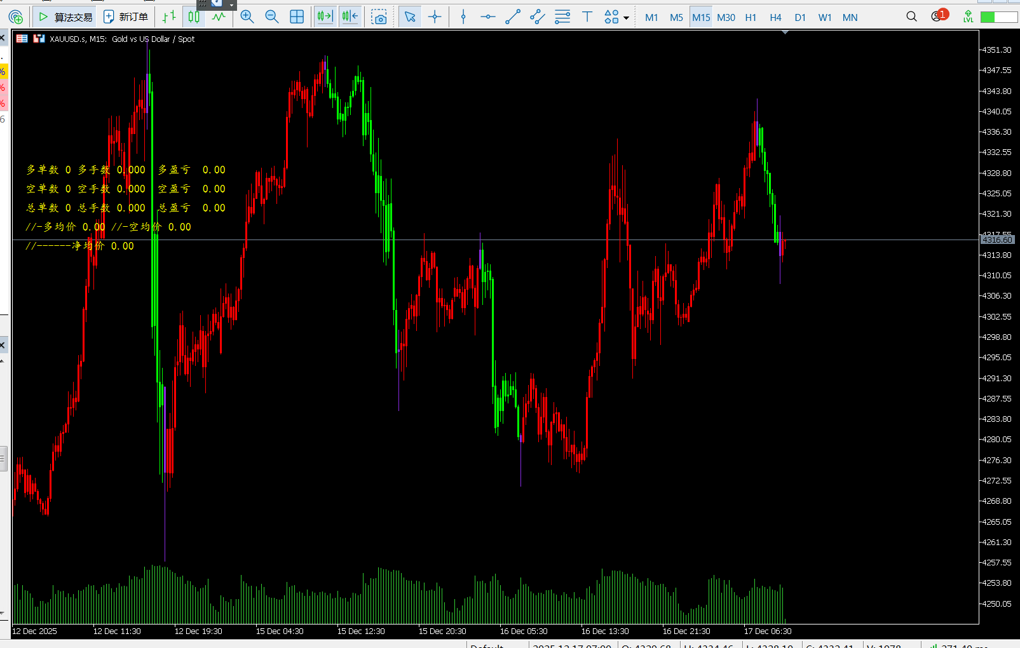
Task: Activate the crosshair tool
Action: click(x=435, y=17)
